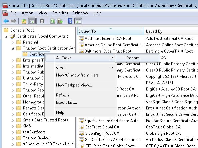This screenshot has width=198, height=148.
Task: Expand Windows Live ID Token Issuer node
Action: pyautogui.click(x=13, y=144)
